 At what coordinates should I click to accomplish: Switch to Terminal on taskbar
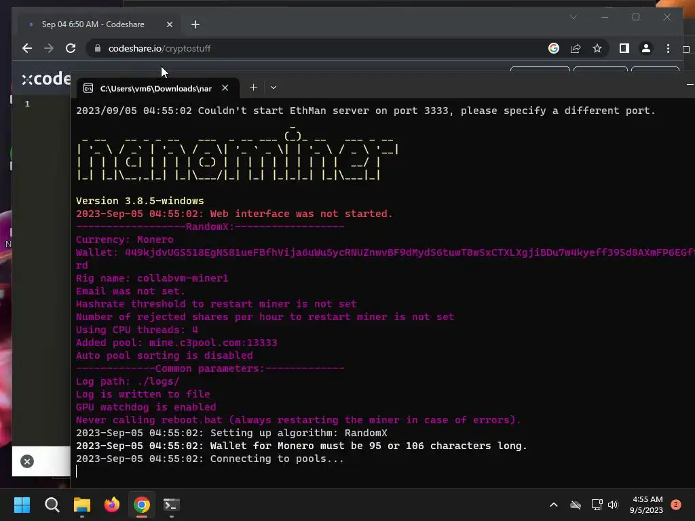[x=172, y=505]
